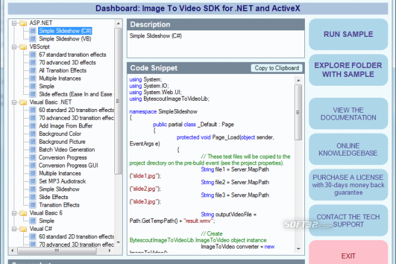Image resolution: width=396 pixels, height=264 pixels.
Task: Collapse the Visual Basic 6 tree node
Action: (14, 213)
